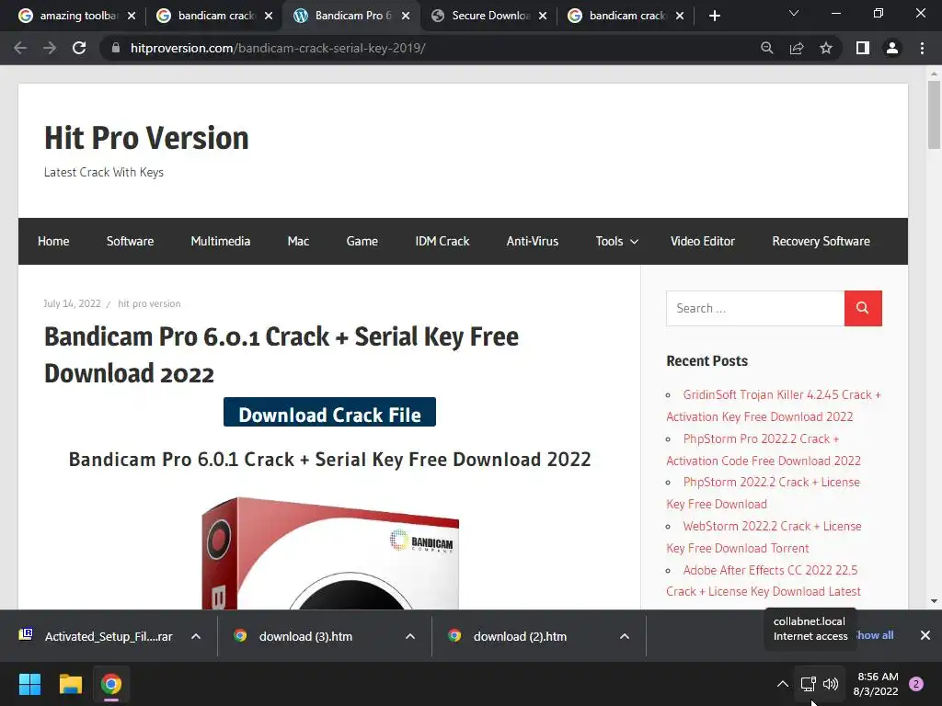Click the 'hit pro version' author link
Viewport: 942px width, 706px height.
coord(149,303)
